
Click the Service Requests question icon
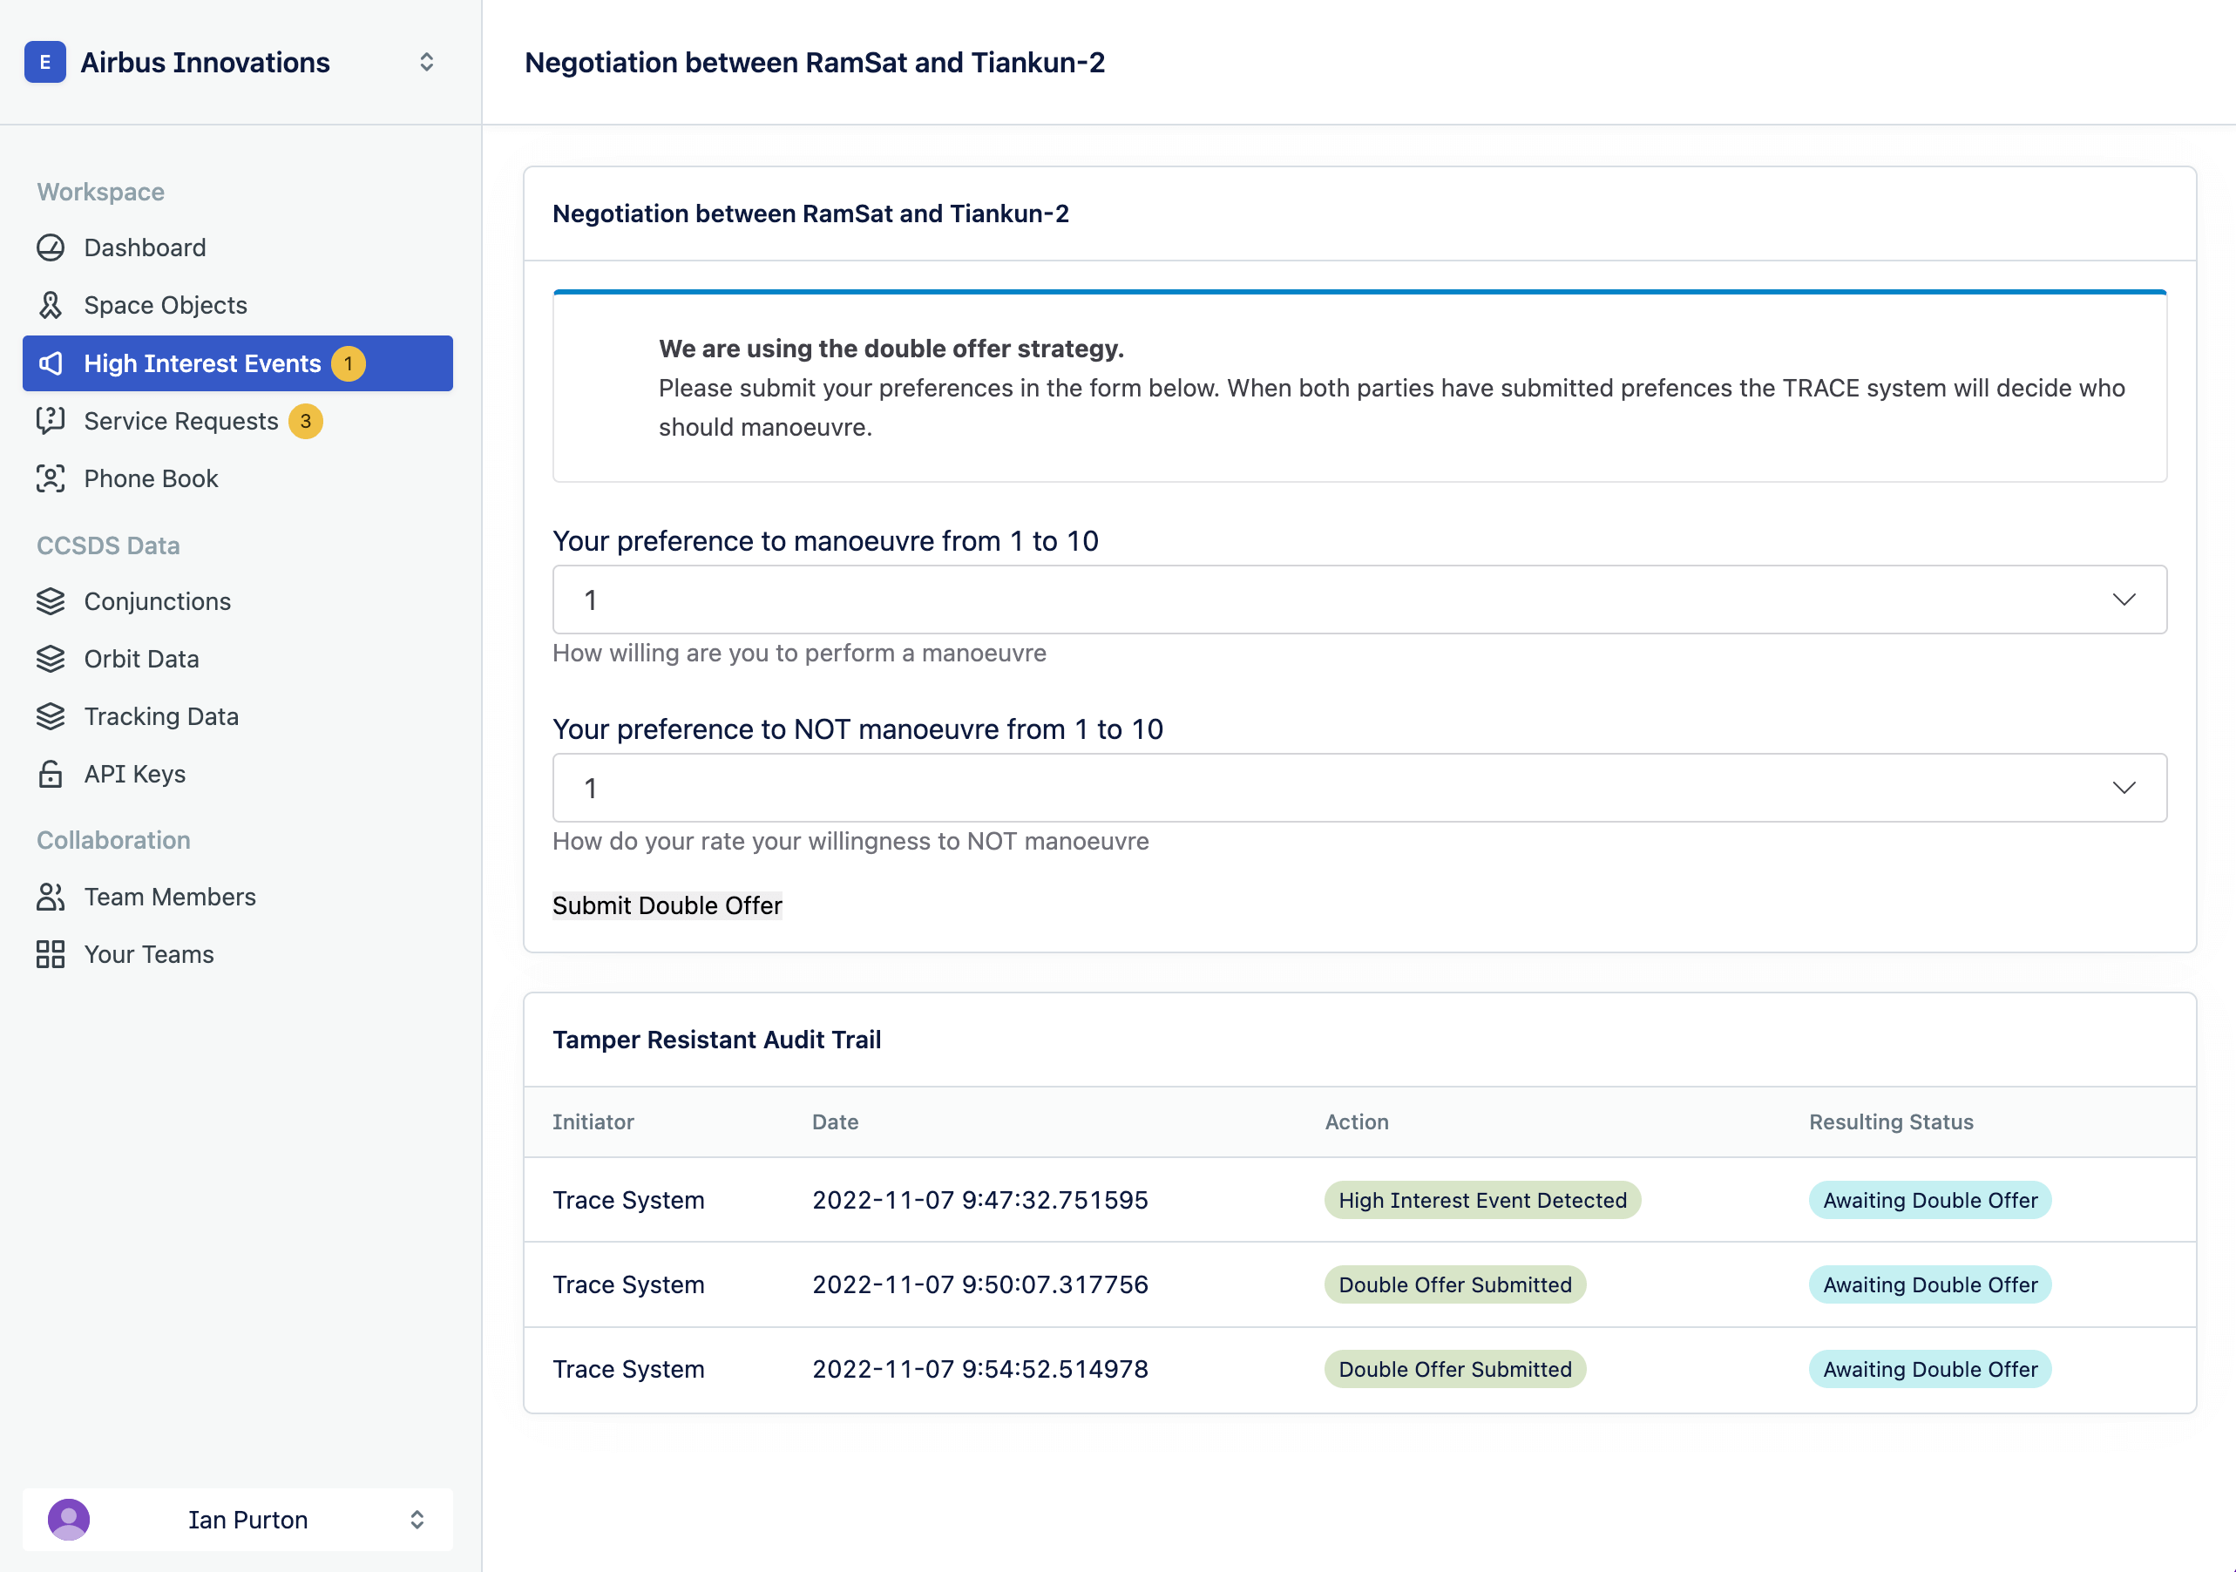click(x=51, y=421)
